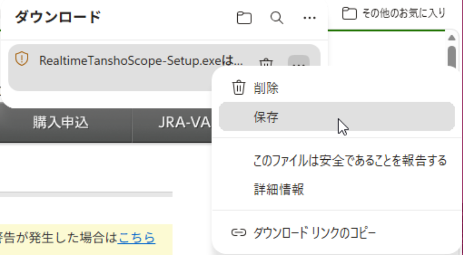Image resolution: width=463 pixels, height=255 pixels.
Task: Open more options in Downloads header
Action: (310, 18)
